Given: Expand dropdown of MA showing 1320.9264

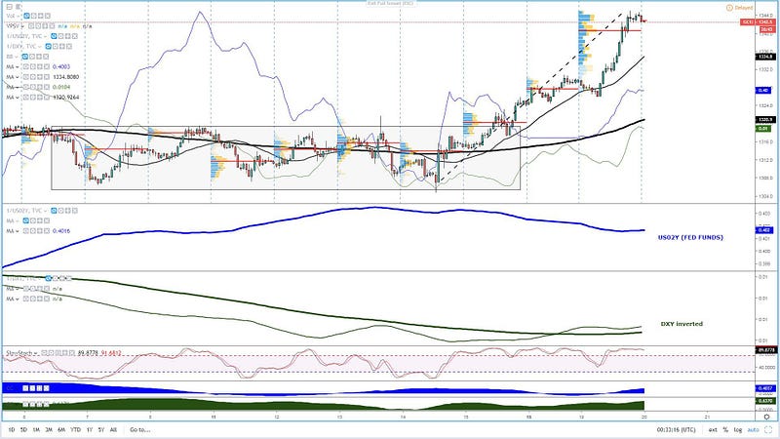Looking at the screenshot, I should pos(18,98).
